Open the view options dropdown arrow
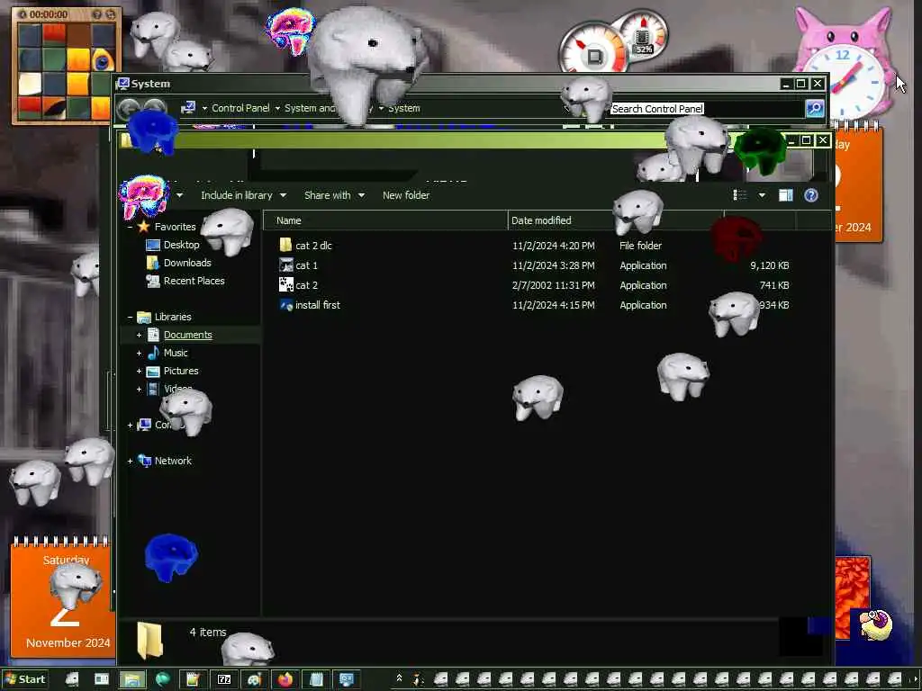This screenshot has width=922, height=691. [762, 195]
